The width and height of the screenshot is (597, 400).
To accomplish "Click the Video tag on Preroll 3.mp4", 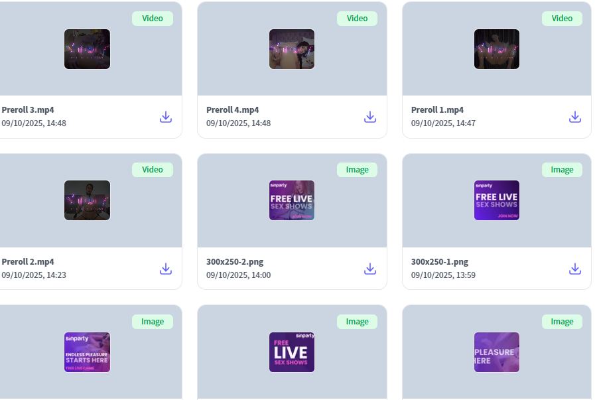I will point(153,19).
